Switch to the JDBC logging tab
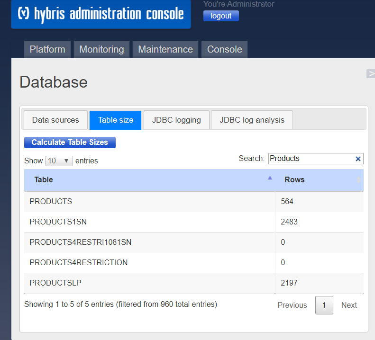The image size is (375, 340). (176, 120)
